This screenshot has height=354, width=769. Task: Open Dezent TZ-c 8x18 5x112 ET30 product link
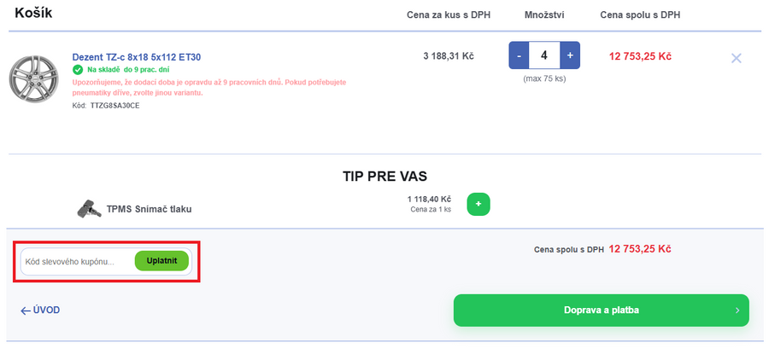137,57
